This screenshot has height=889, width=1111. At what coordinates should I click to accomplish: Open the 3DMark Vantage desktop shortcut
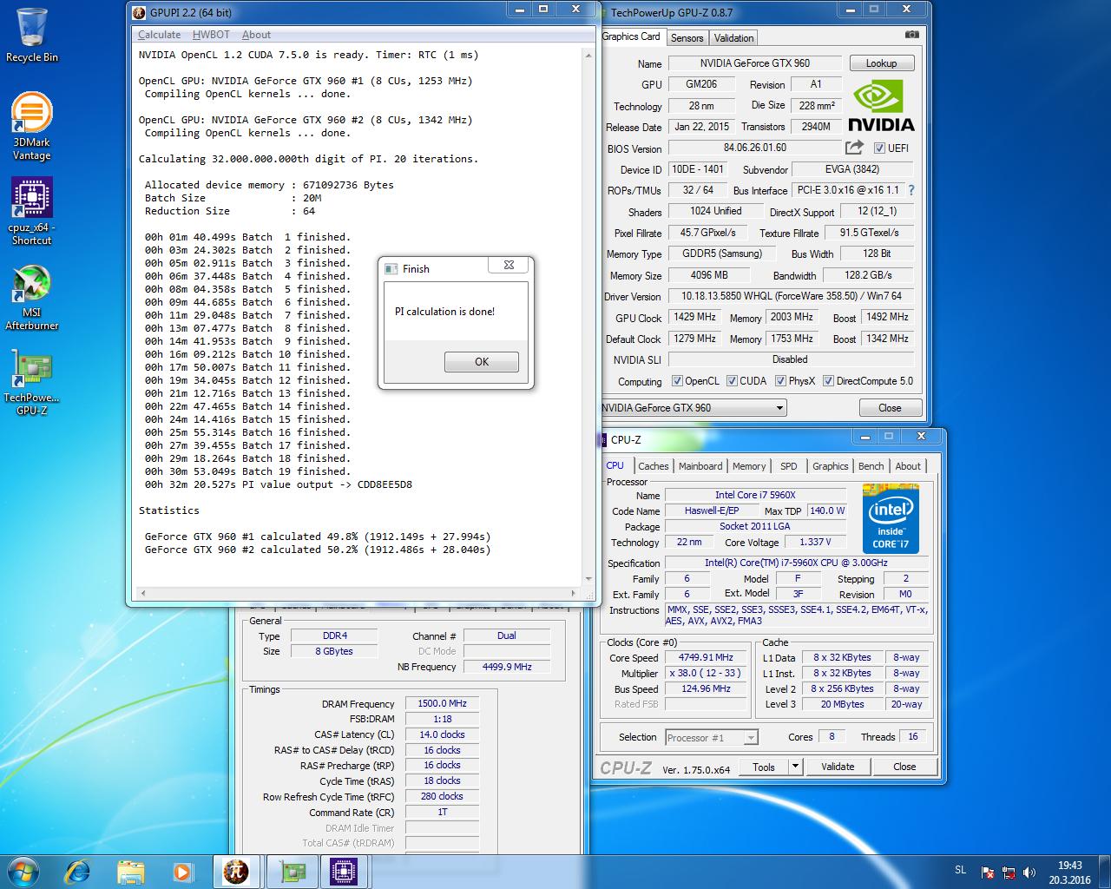pos(32,127)
